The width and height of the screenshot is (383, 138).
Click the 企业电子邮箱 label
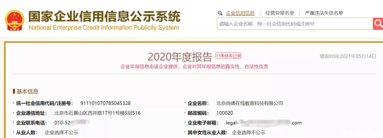pos(203,123)
